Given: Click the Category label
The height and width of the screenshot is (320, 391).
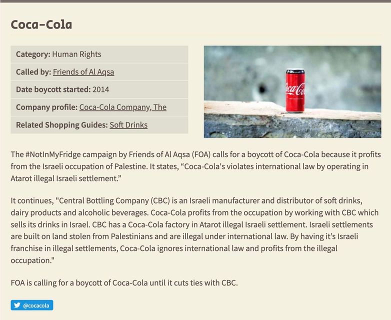Looking at the screenshot, I should (33, 54).
